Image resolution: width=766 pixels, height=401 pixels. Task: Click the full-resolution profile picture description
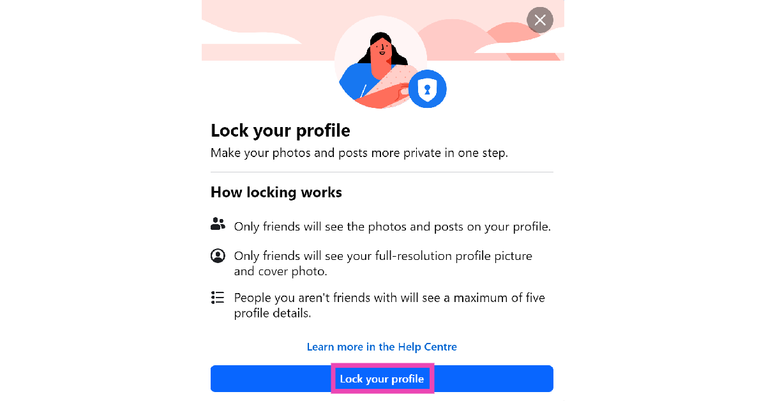point(383,263)
